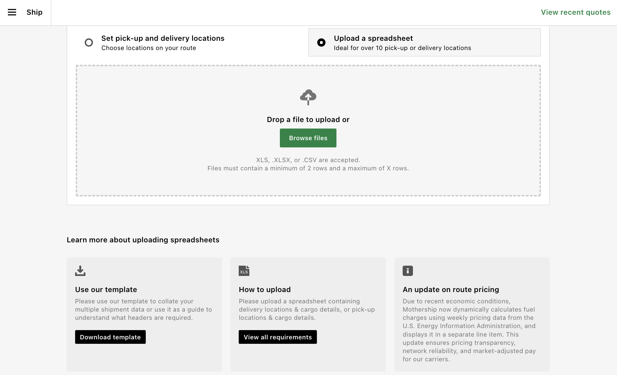The width and height of the screenshot is (617, 375).
Task: Click the Browse files button
Action: 308,138
